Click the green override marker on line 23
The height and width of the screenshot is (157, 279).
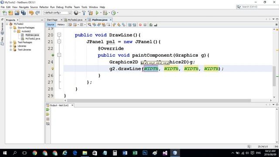tap(53, 55)
